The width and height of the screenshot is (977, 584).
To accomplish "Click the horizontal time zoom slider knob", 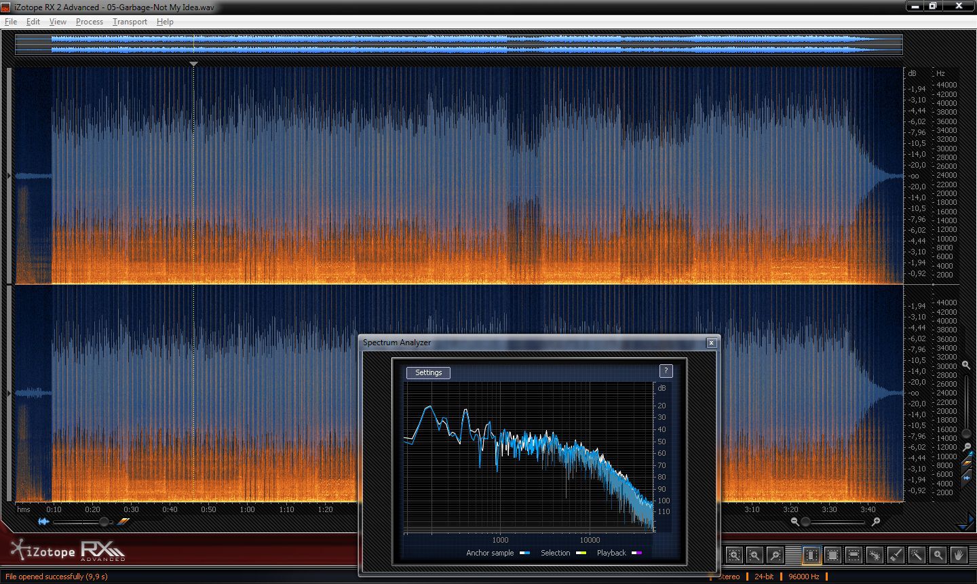I will [x=805, y=522].
